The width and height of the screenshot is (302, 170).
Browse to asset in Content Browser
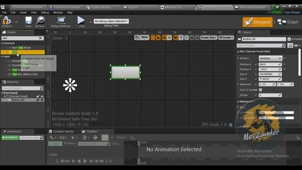click(x=40, y=20)
